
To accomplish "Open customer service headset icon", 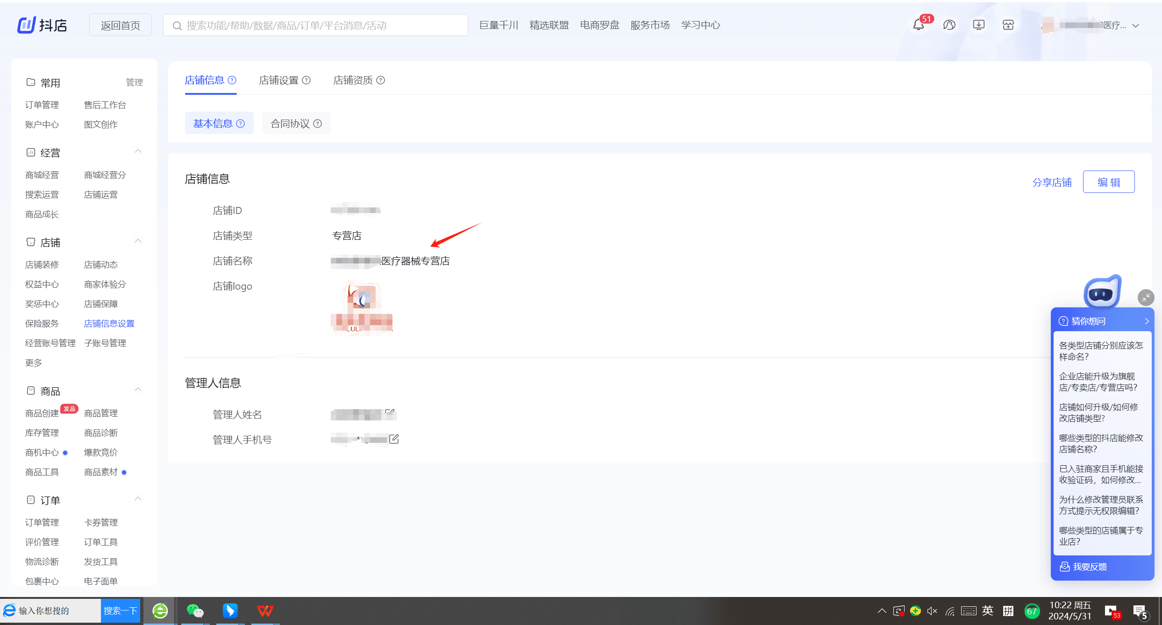I will 949,25.
